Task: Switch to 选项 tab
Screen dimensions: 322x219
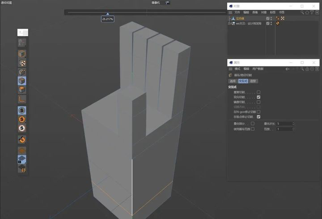Action: 233,81
